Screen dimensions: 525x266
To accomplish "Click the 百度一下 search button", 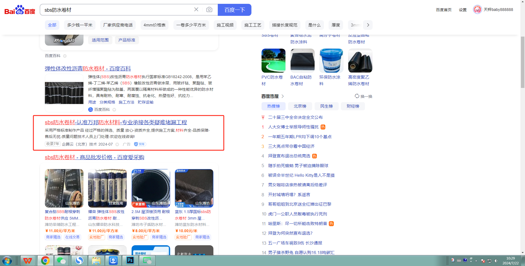I will [x=234, y=10].
